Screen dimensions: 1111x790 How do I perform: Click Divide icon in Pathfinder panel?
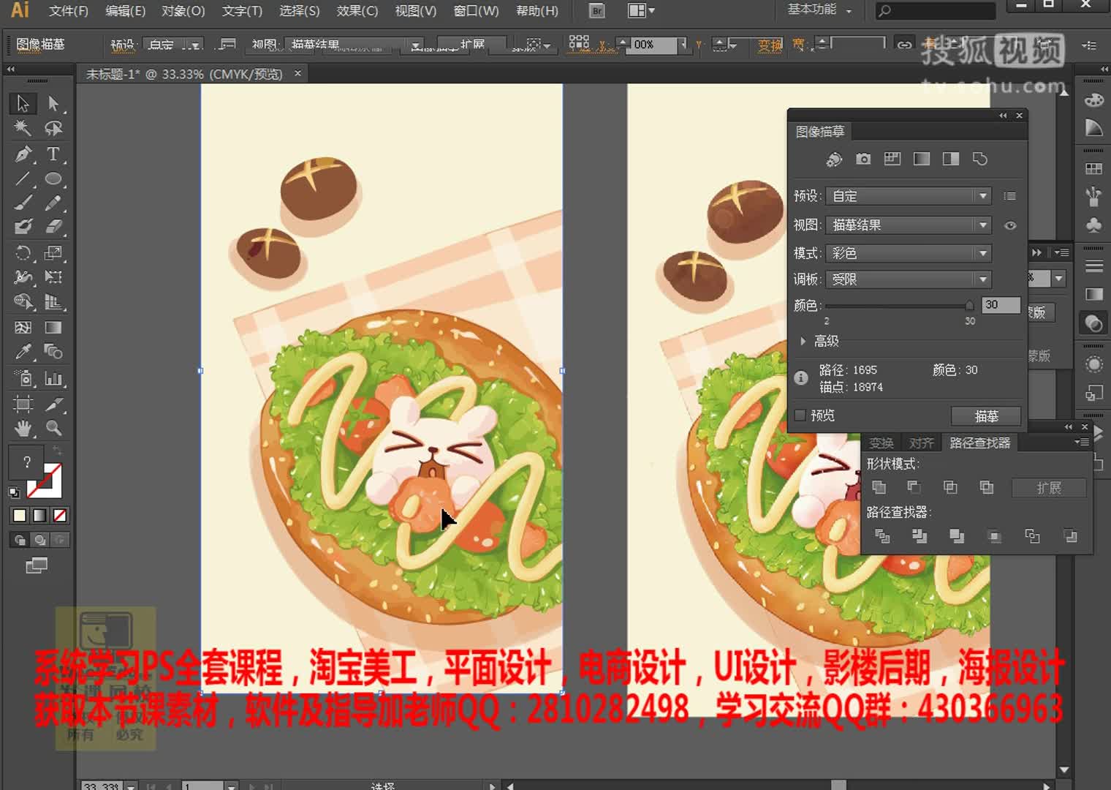[882, 536]
